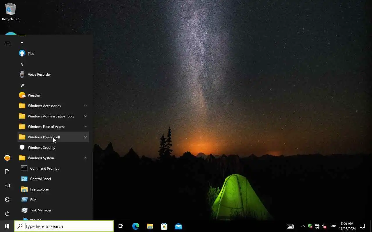Open Windows Security from the app list

[53, 148]
